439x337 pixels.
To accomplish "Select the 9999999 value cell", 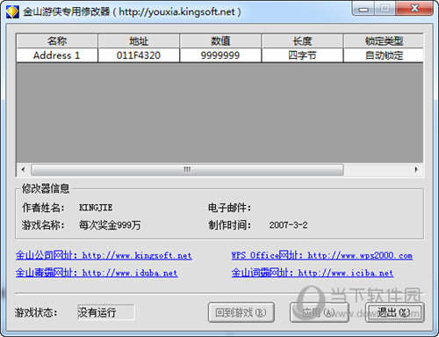I will click(x=220, y=55).
